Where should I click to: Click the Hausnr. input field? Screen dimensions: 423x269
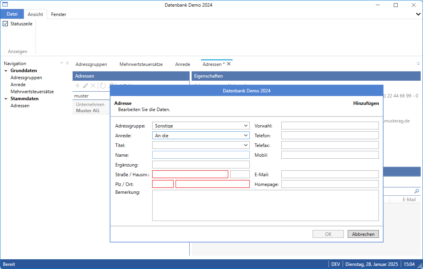(x=240, y=174)
